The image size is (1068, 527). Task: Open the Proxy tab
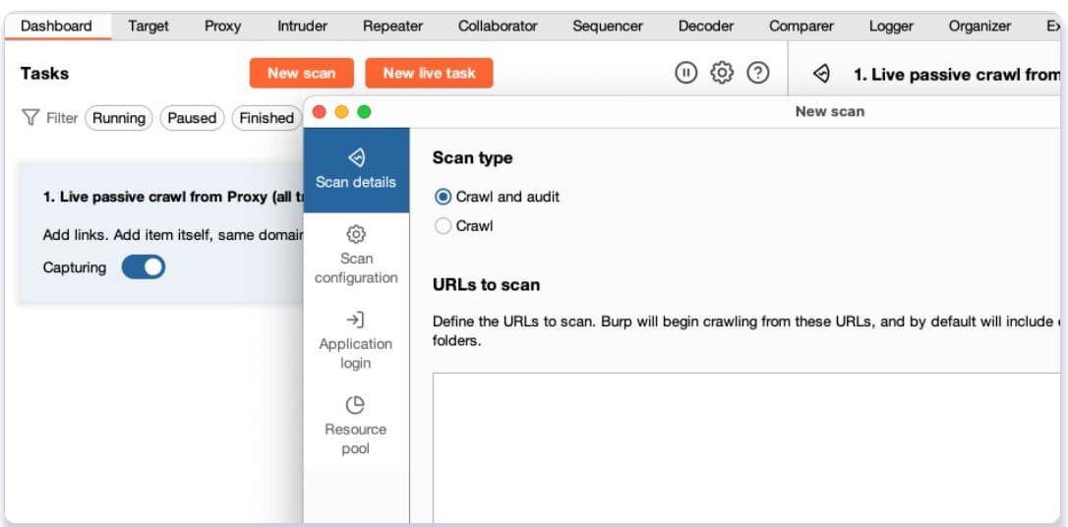coord(222,26)
